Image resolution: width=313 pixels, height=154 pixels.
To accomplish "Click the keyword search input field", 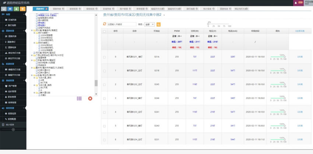I will 122,24.
